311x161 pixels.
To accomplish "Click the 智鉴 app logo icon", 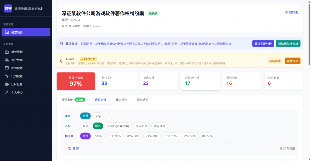I will point(8,9).
